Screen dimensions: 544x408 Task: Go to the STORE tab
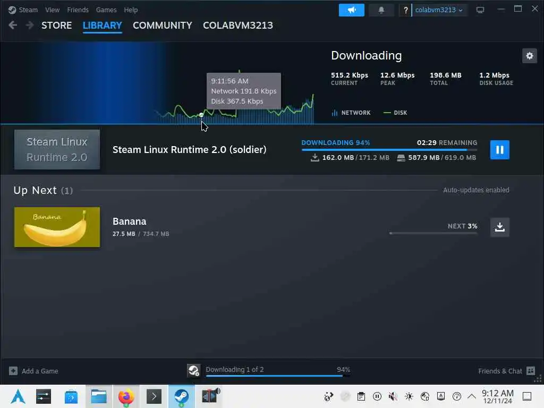(56, 25)
